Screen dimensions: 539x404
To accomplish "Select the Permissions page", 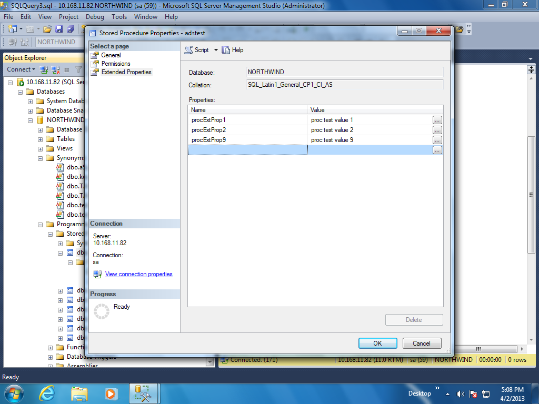I will [x=116, y=64].
